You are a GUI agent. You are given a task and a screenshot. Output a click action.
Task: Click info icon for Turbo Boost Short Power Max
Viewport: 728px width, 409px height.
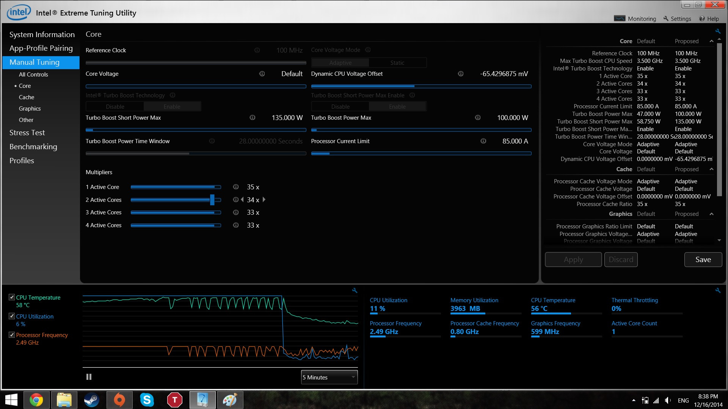tap(253, 118)
